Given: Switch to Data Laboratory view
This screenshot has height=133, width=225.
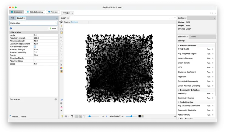Looking at the screenshot, I should (35, 12).
